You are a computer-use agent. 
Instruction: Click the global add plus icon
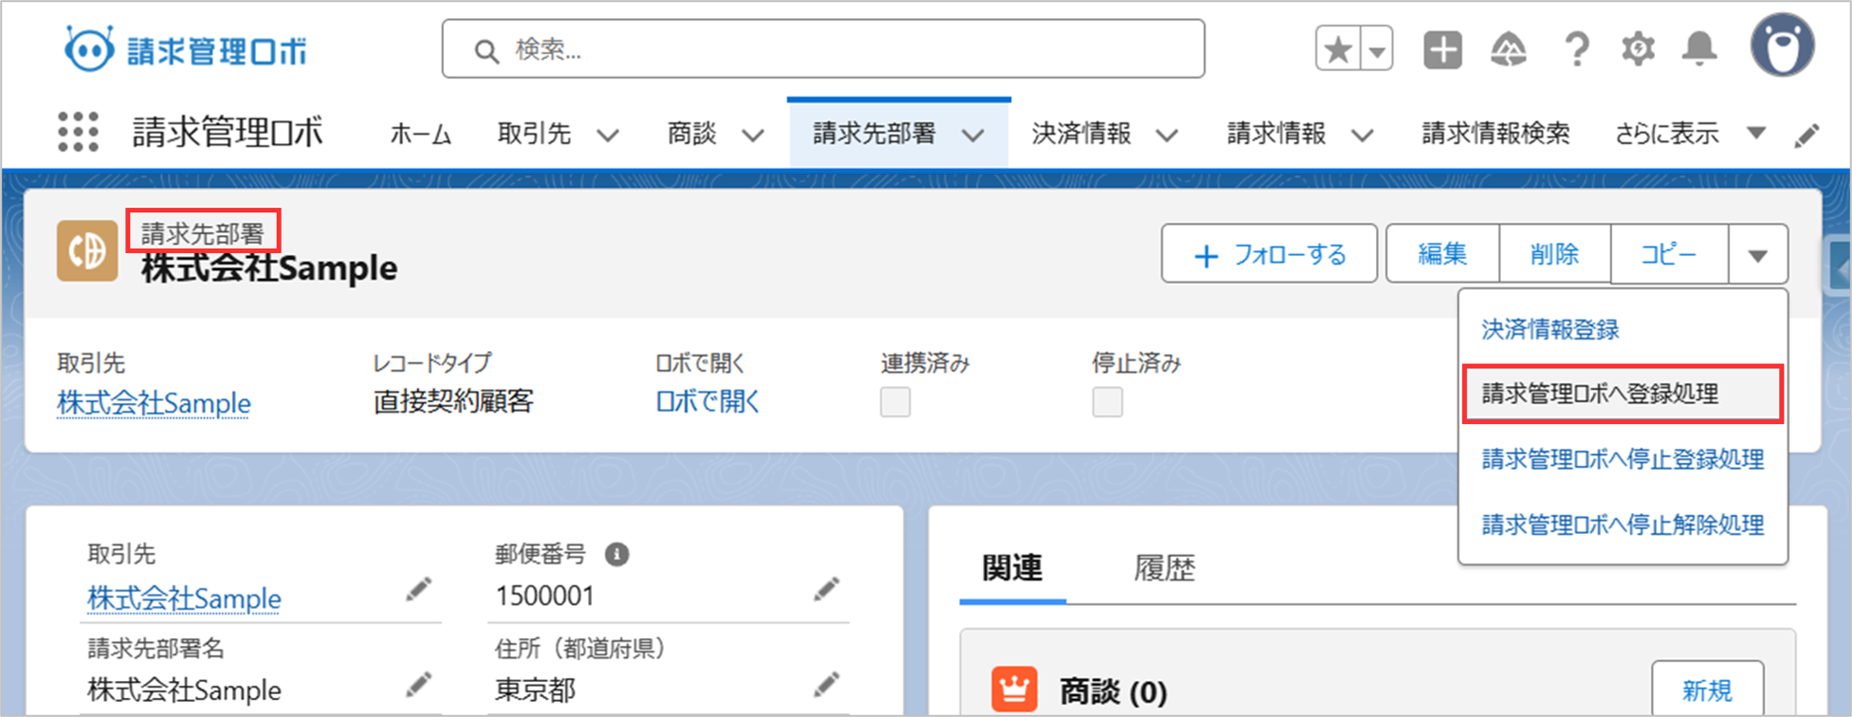tap(1442, 49)
